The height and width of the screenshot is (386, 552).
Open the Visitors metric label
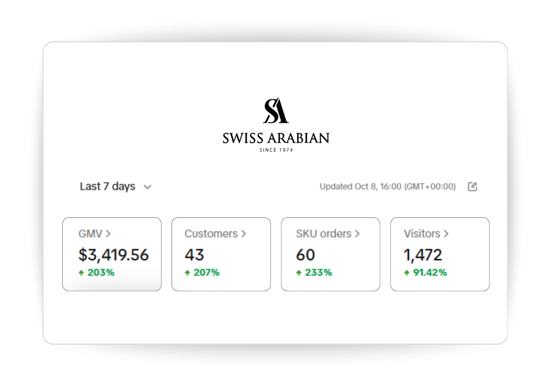[422, 234]
